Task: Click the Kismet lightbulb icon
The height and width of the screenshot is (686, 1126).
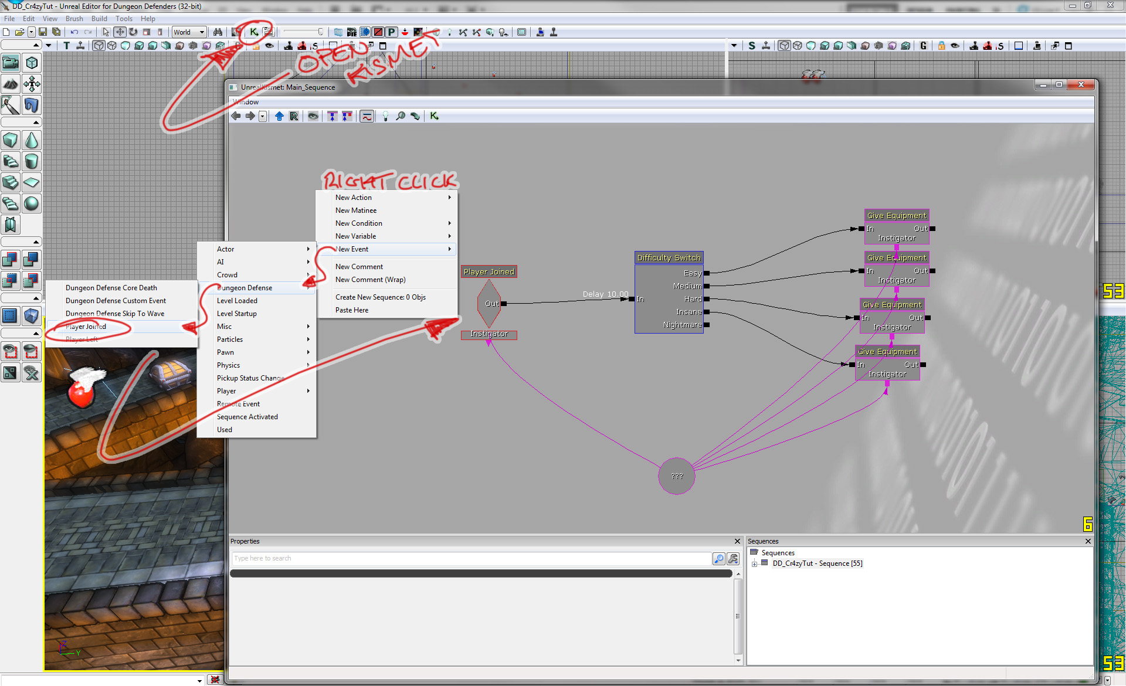Action: tap(385, 116)
